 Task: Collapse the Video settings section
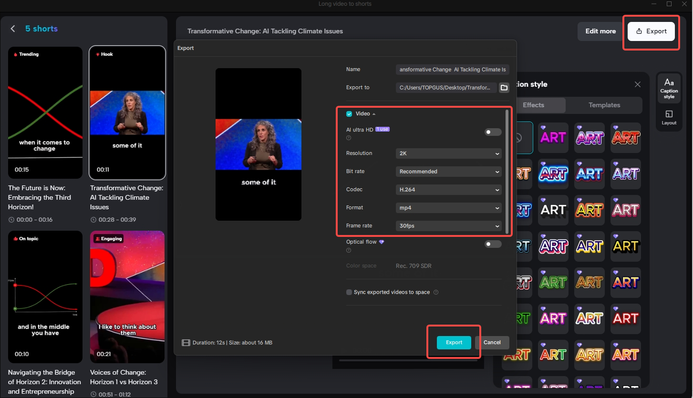pyautogui.click(x=374, y=113)
